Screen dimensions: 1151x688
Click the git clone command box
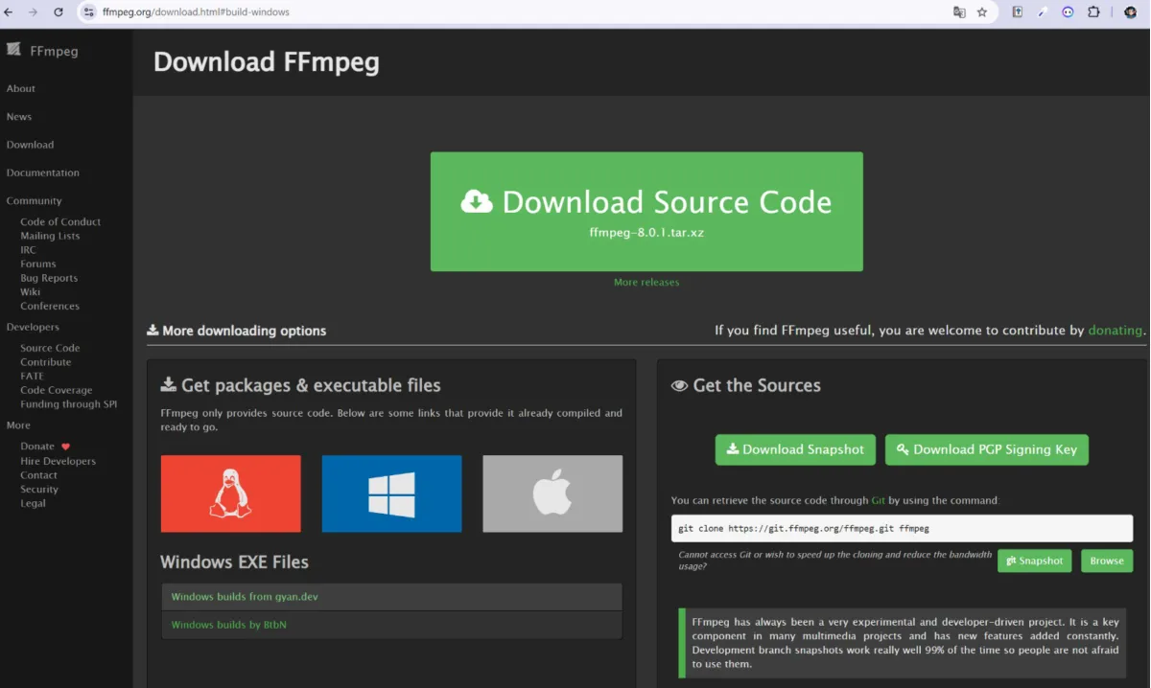click(x=902, y=528)
